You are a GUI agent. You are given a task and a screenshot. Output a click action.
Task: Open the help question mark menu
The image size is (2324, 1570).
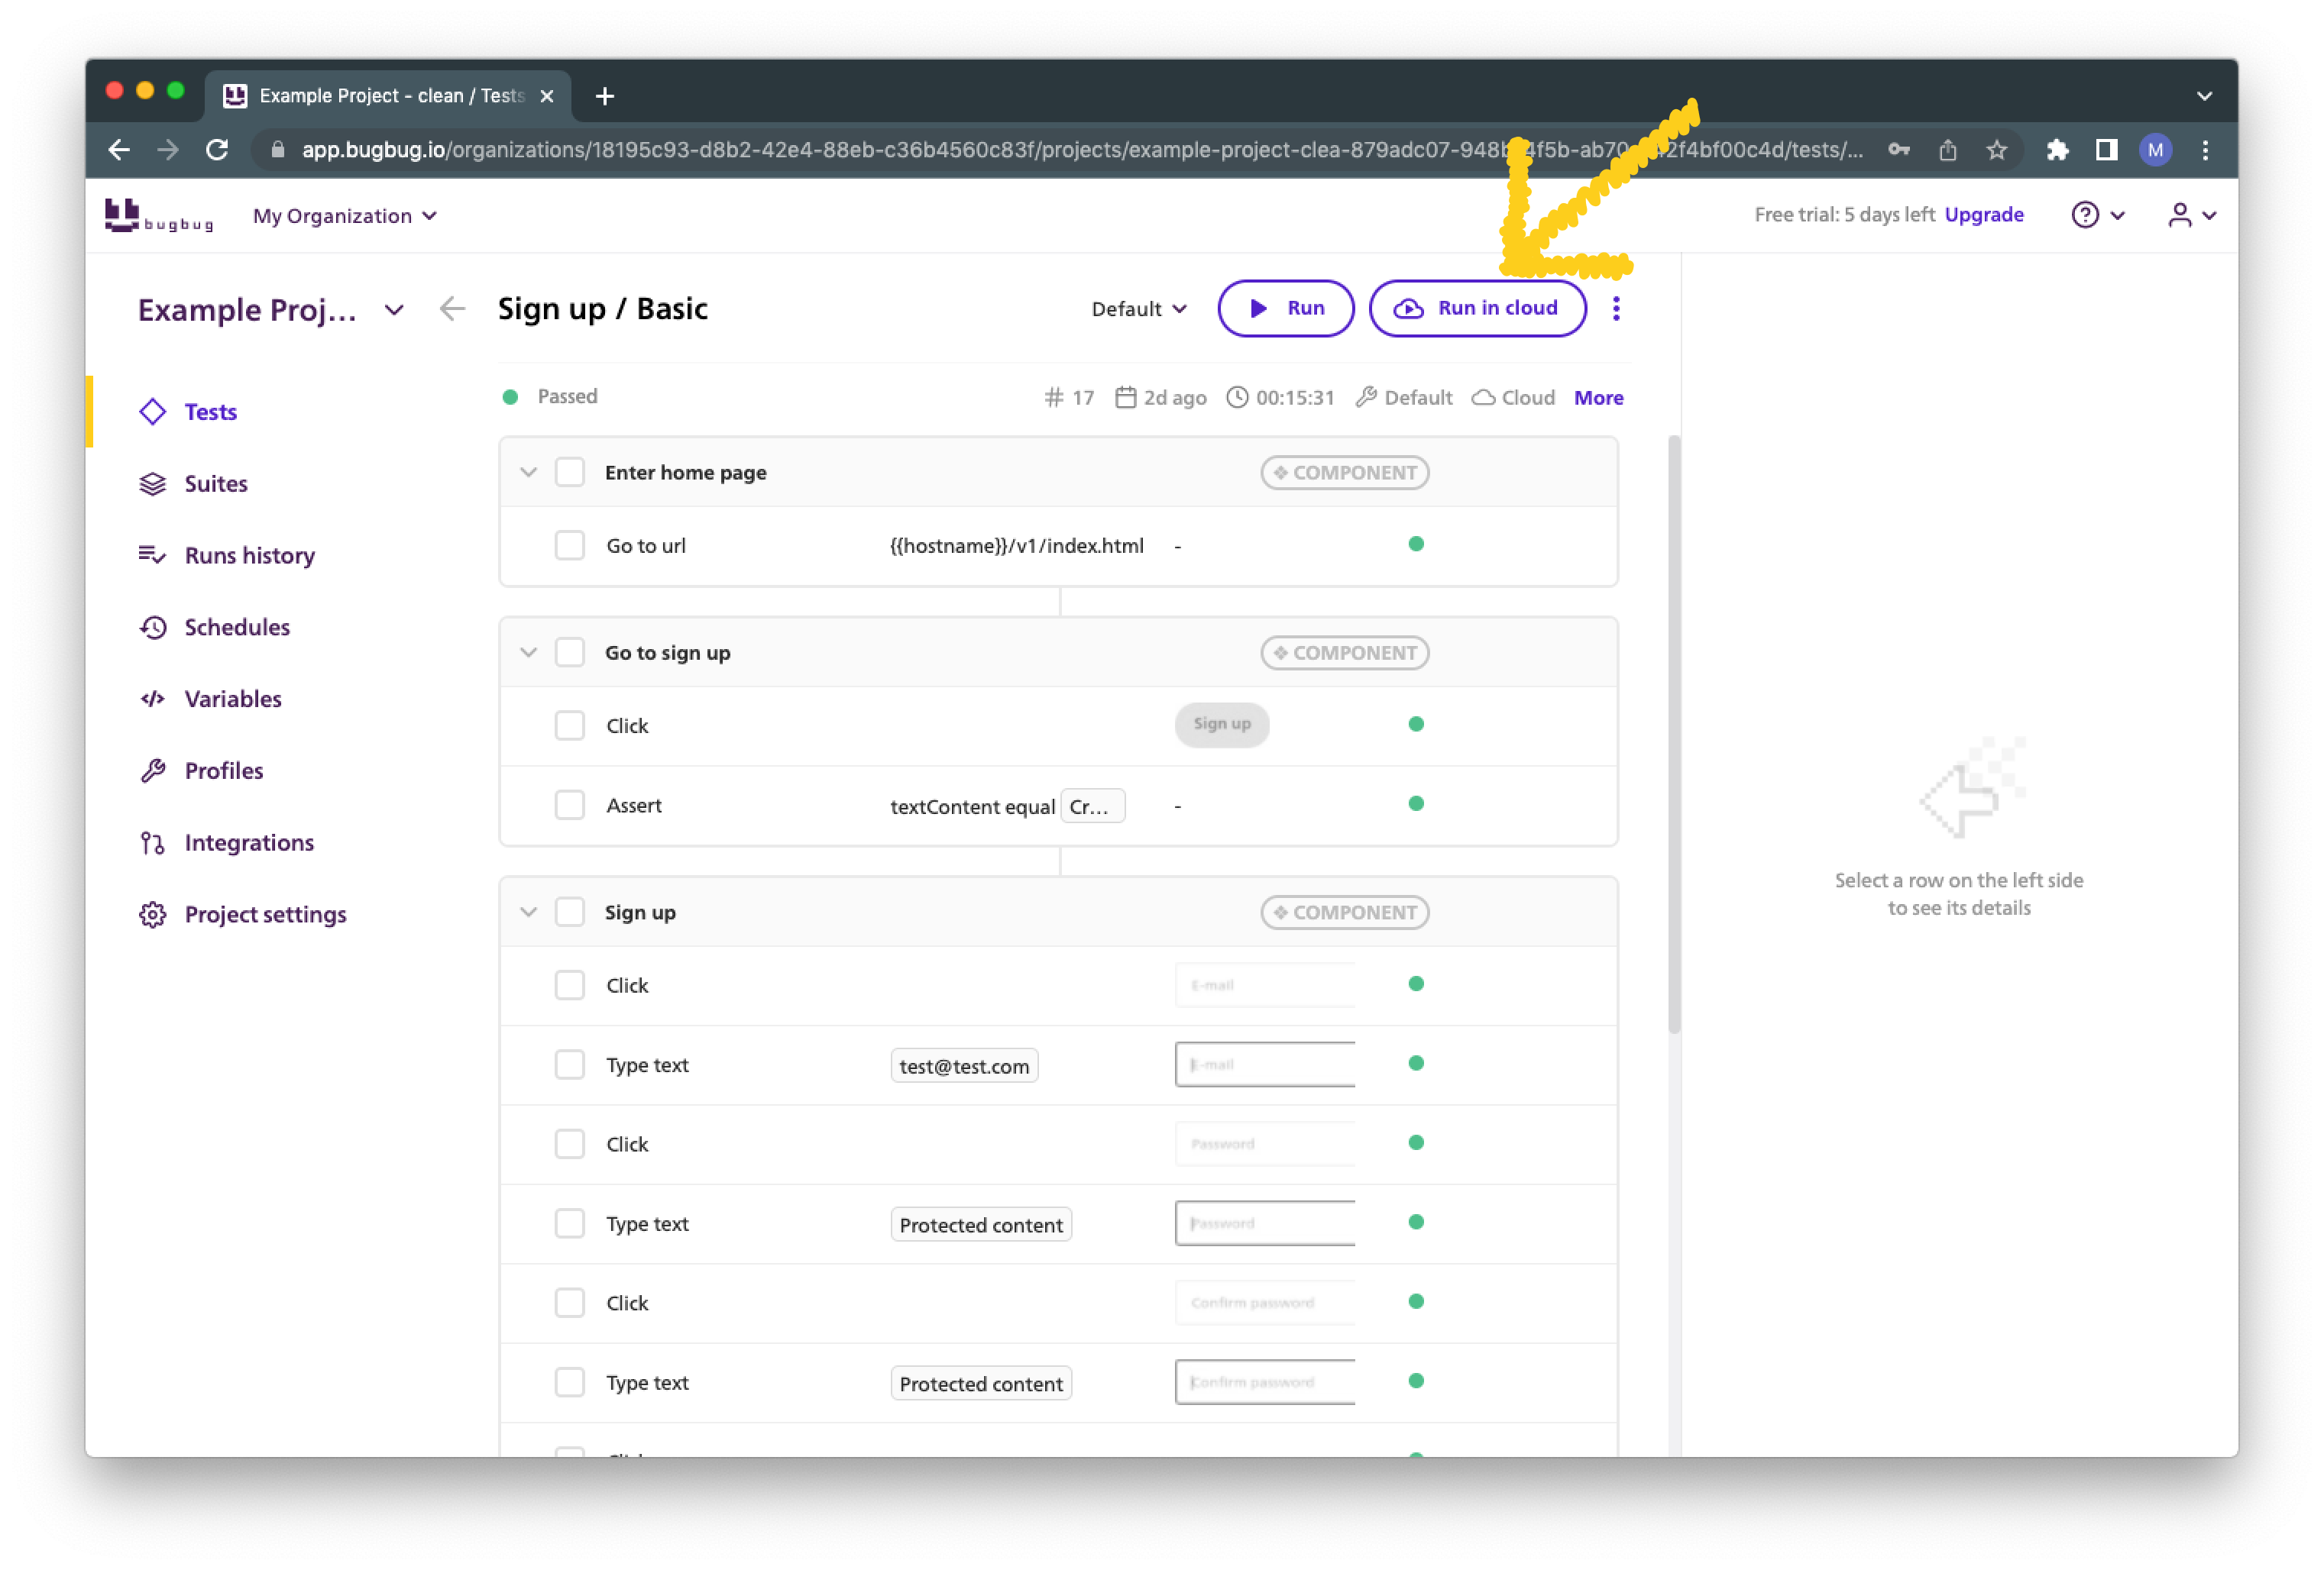tap(2098, 215)
